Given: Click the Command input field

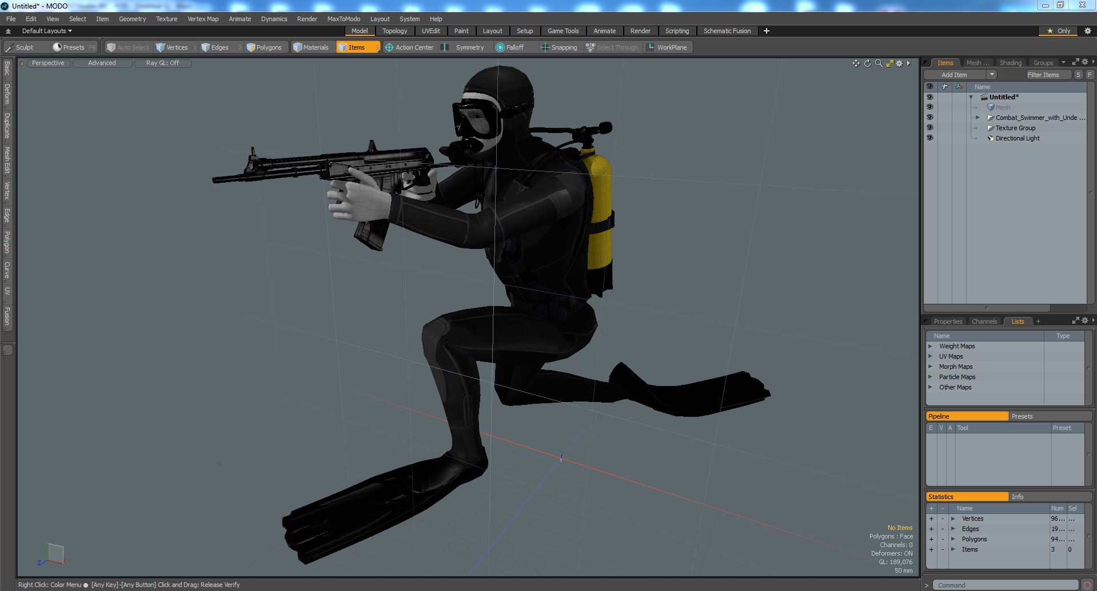Looking at the screenshot, I should point(1006,585).
